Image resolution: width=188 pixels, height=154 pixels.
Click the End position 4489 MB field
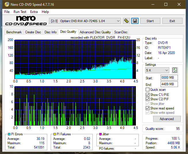pos(169,84)
